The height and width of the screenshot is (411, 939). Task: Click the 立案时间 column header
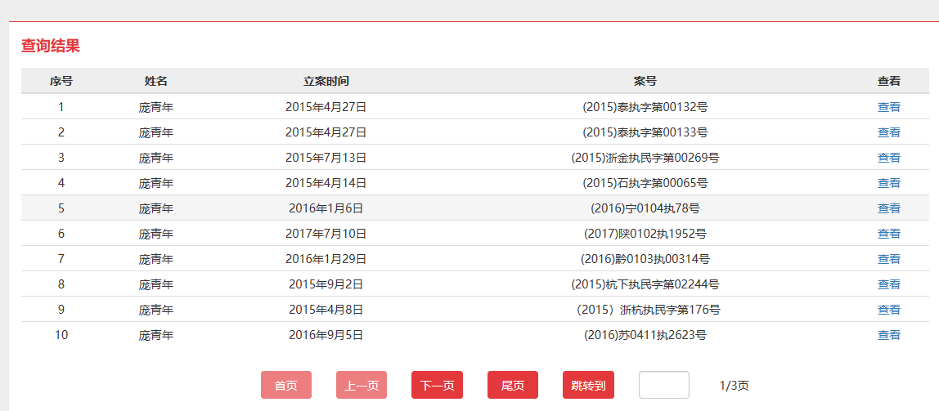pos(326,82)
